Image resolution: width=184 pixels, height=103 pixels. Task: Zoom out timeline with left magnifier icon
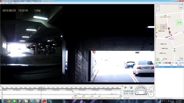tap(1, 86)
